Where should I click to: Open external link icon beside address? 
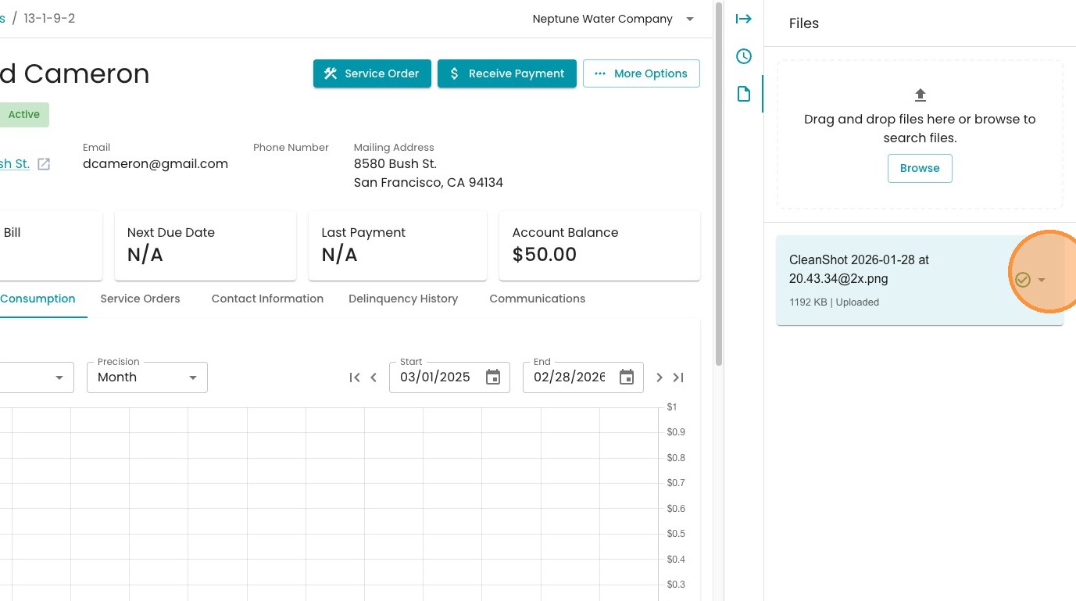(45, 164)
